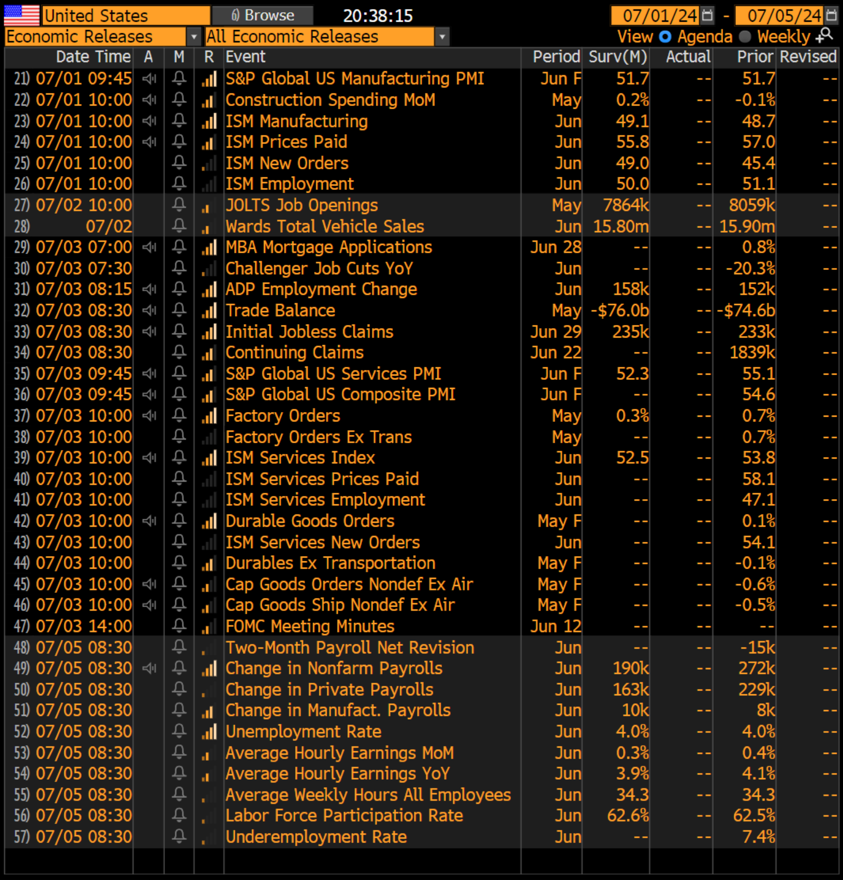
Task: Click relevance bars icon for Continuing Claims
Action: 209,352
